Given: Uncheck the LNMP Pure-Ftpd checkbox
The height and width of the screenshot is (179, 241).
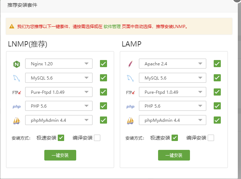Looking at the screenshot, I should 103,92.
